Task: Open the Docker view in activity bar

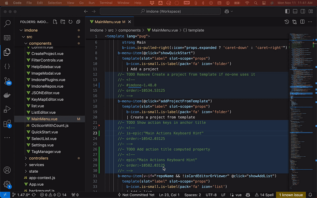Action: 7,95
